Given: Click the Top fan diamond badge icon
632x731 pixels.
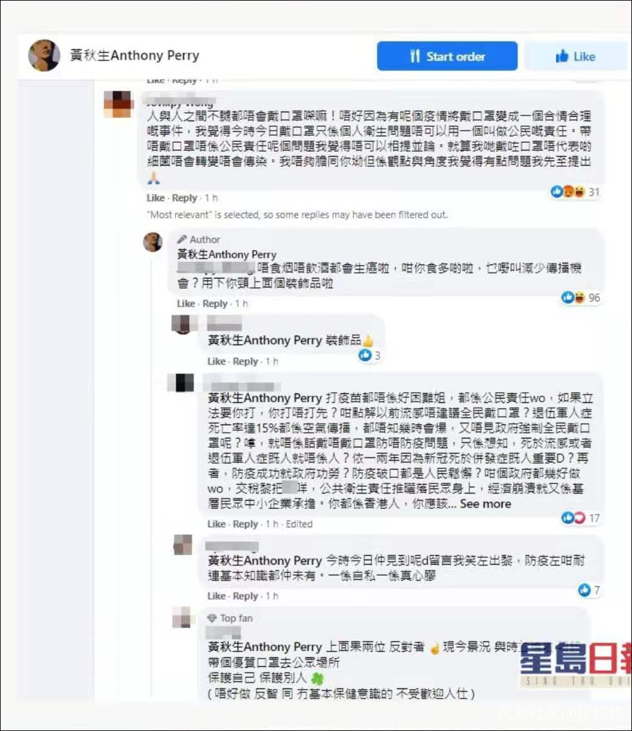Looking at the screenshot, I should [212, 618].
